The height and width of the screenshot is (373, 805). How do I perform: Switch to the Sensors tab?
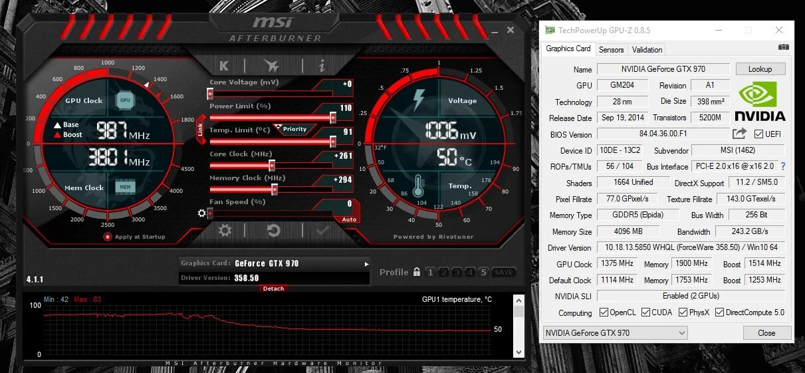point(612,50)
